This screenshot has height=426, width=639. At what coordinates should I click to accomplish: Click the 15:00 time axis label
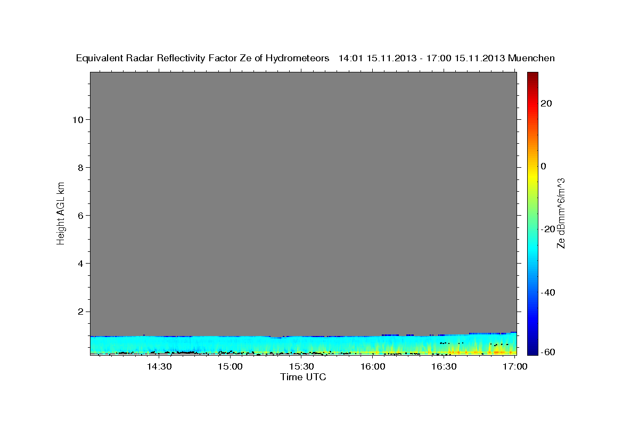[x=230, y=366]
